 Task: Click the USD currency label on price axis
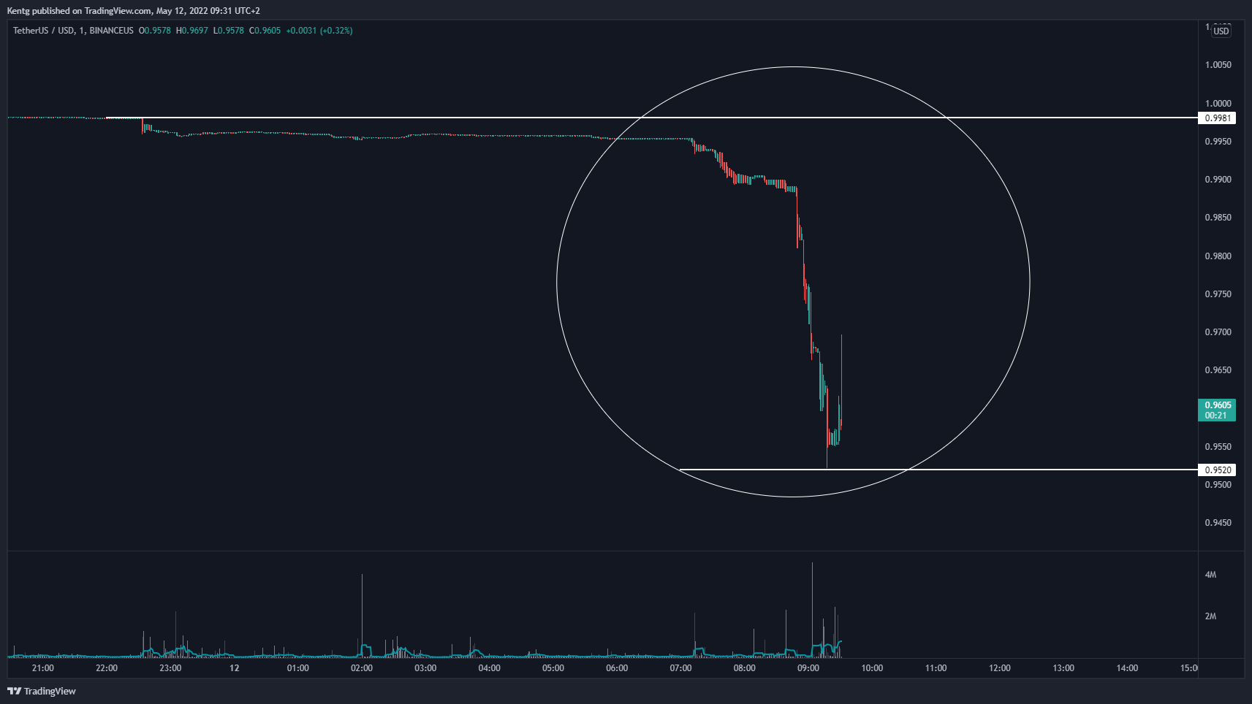(x=1221, y=31)
